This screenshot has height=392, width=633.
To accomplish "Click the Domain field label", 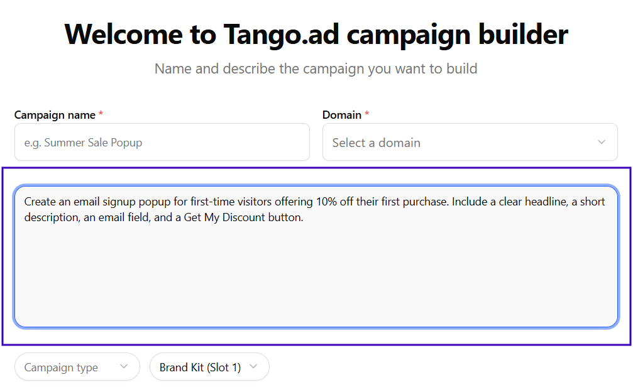I will tap(341, 115).
